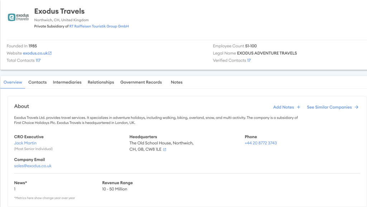
Task: Open the external link icon beside exodus.co.uk
Action: [50, 53]
